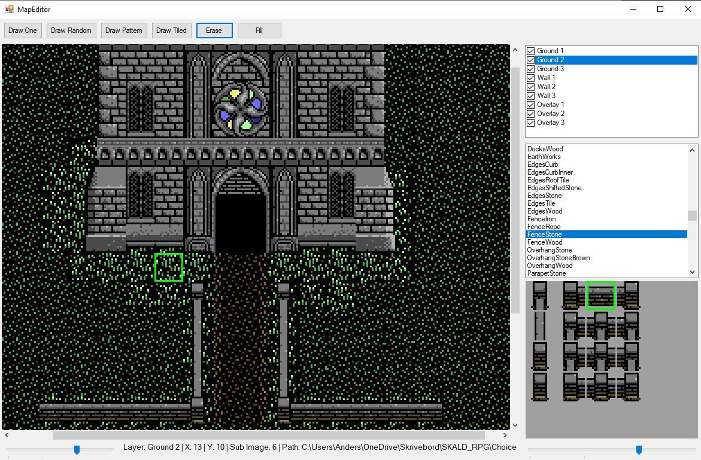This screenshot has width=701, height=460.
Task: Select the FenceWood tileset
Action: (x=606, y=242)
